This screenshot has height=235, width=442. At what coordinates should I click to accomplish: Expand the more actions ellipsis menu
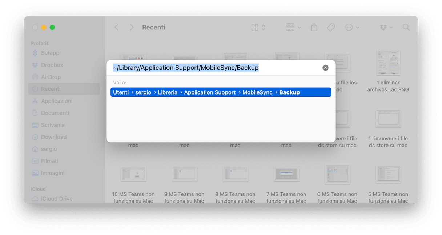coord(352,28)
